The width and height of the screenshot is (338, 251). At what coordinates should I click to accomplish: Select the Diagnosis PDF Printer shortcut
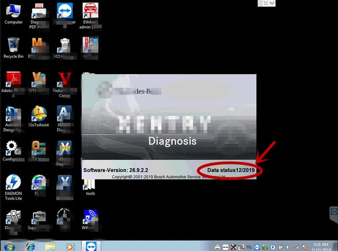[x=39, y=16]
